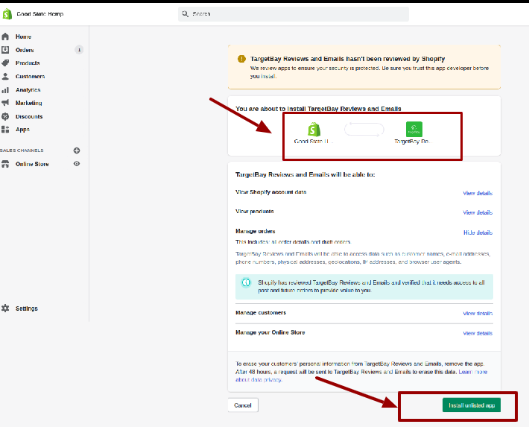Open Orders in the sidebar
529x427 pixels.
click(25, 50)
